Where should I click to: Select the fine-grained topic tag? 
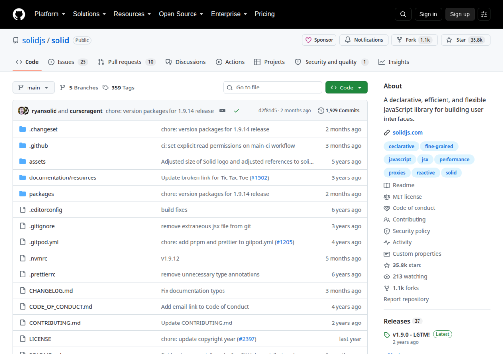[x=439, y=146]
